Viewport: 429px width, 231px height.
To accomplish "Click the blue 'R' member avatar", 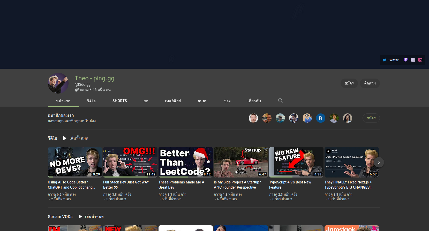I will [x=320, y=118].
